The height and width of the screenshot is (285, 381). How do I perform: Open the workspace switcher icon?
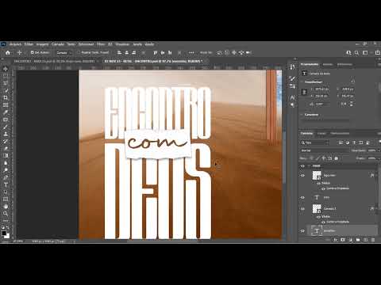(365, 53)
